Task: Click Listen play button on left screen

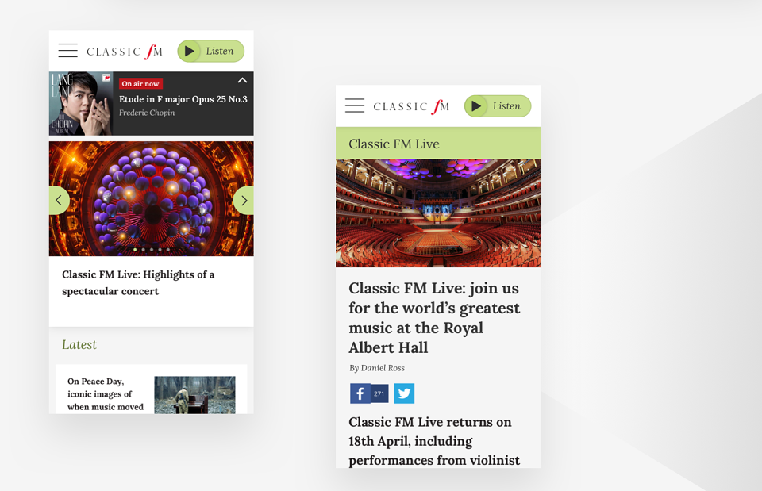Action: (x=210, y=51)
